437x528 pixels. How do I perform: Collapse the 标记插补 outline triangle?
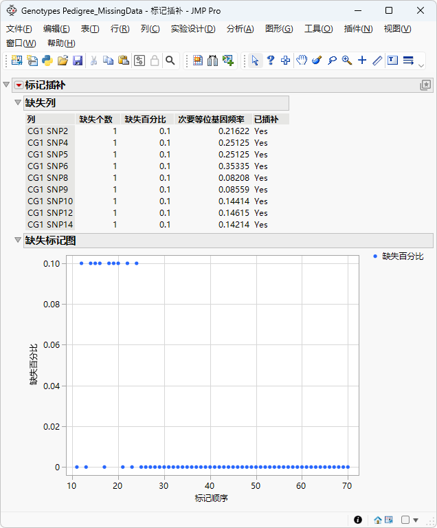click(x=6, y=85)
